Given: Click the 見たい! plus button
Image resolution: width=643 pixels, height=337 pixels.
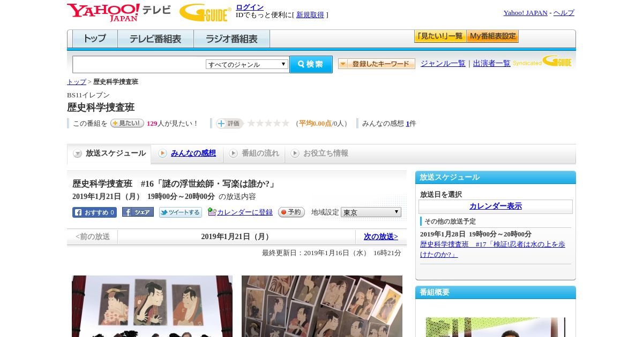Looking at the screenshot, I should click(x=127, y=123).
